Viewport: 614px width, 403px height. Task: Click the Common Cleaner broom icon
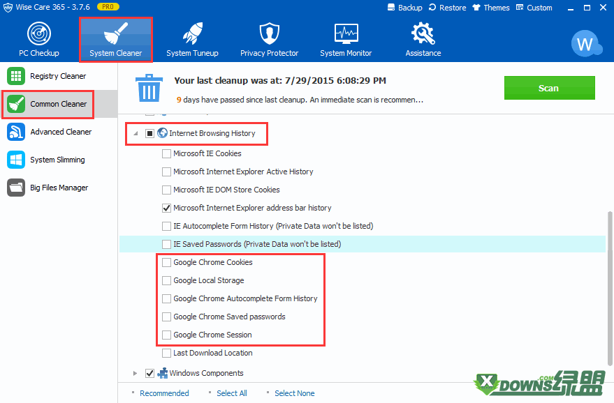point(16,104)
